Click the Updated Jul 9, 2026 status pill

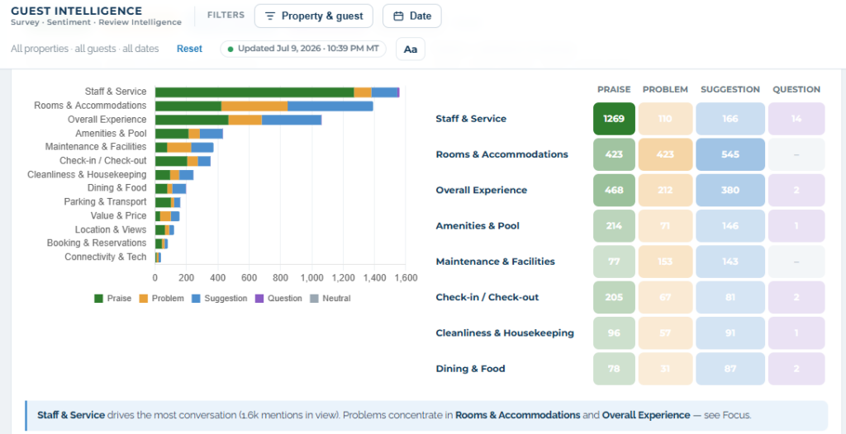[303, 49]
